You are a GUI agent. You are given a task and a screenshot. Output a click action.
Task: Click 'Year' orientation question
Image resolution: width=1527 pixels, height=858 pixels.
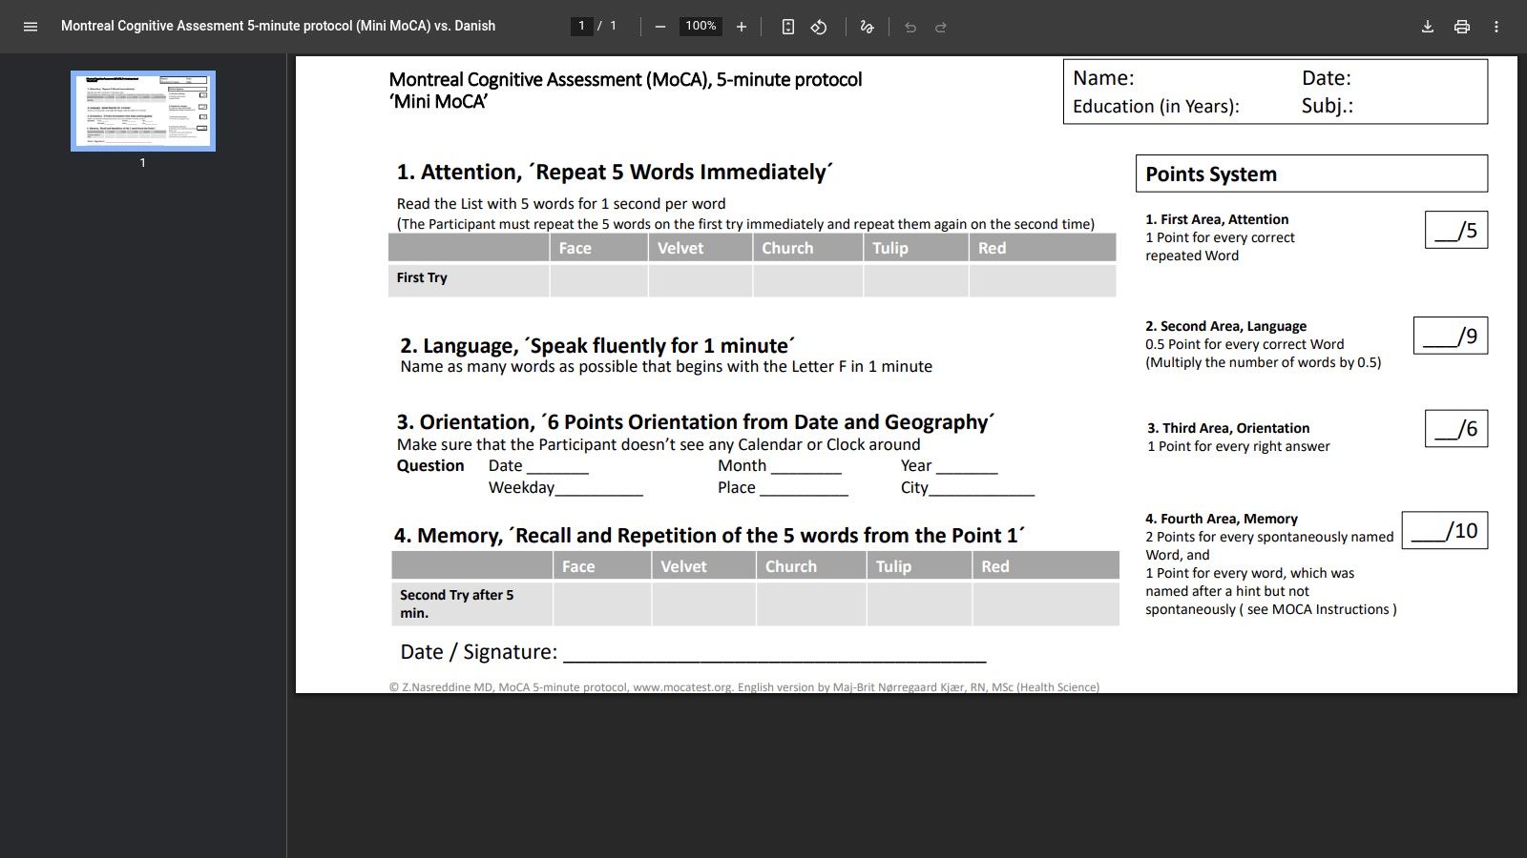point(949,465)
